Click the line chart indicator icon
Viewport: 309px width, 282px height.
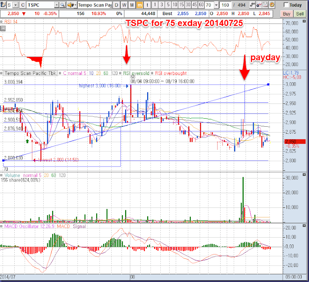click(259, 5)
